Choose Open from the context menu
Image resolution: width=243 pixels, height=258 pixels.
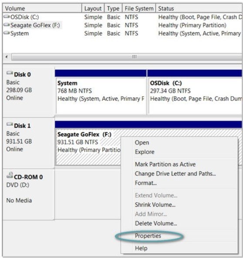[142, 143]
